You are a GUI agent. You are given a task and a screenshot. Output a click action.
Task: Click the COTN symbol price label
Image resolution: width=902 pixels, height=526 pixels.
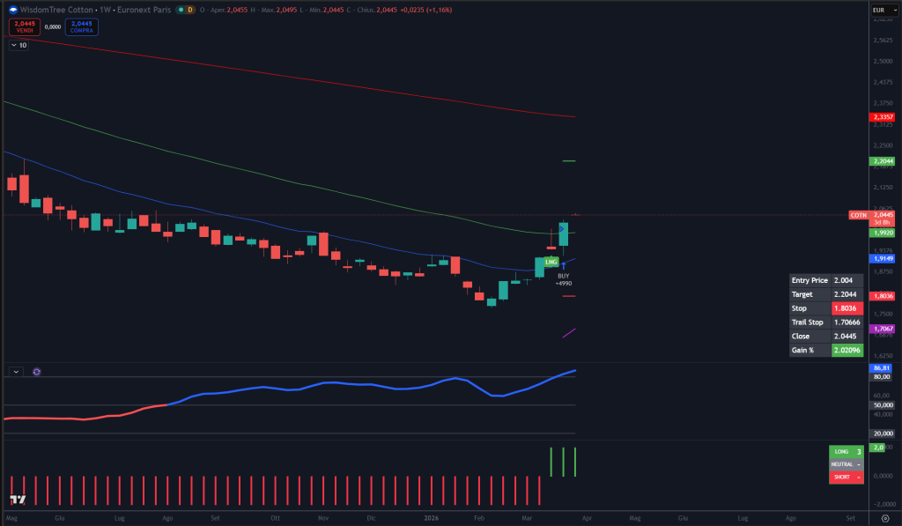[859, 215]
